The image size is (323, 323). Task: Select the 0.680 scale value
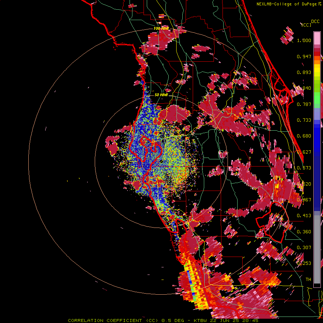[304, 136]
